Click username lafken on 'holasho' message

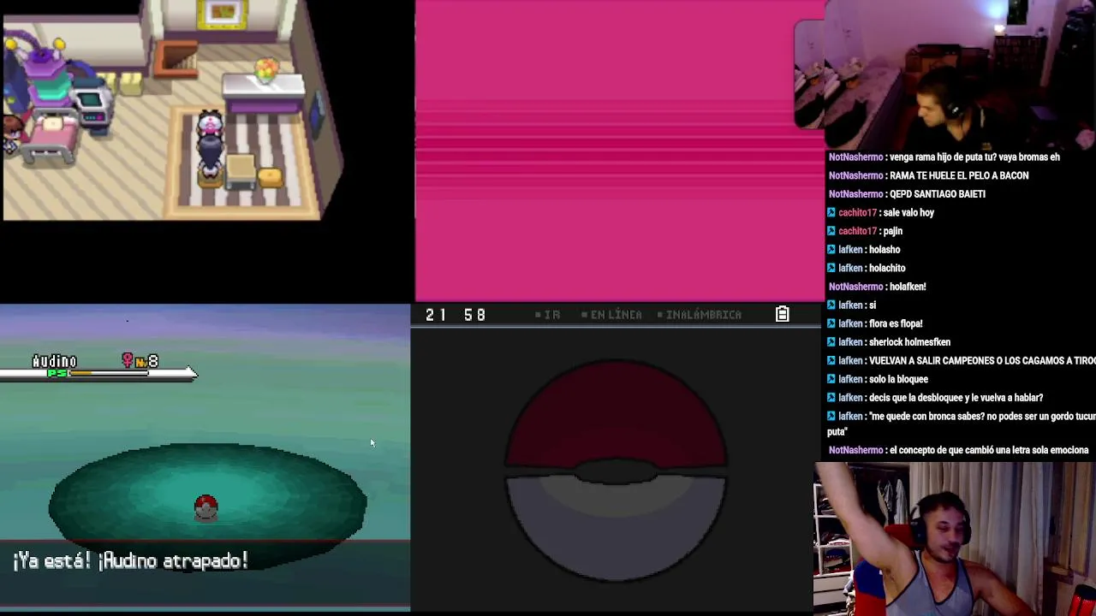pyautogui.click(x=850, y=250)
